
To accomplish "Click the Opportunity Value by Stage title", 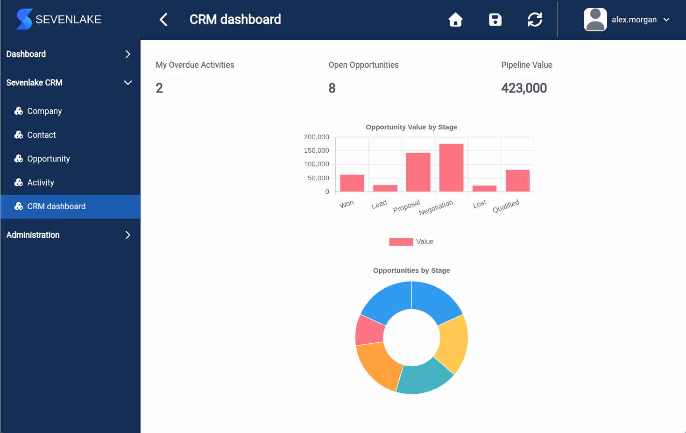I will click(x=411, y=127).
